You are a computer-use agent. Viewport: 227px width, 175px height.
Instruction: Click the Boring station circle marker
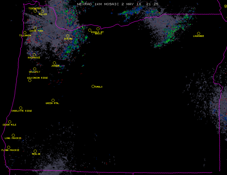click(67, 36)
